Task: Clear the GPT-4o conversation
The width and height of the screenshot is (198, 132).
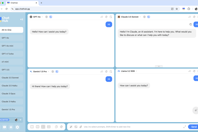Action: 106,17
